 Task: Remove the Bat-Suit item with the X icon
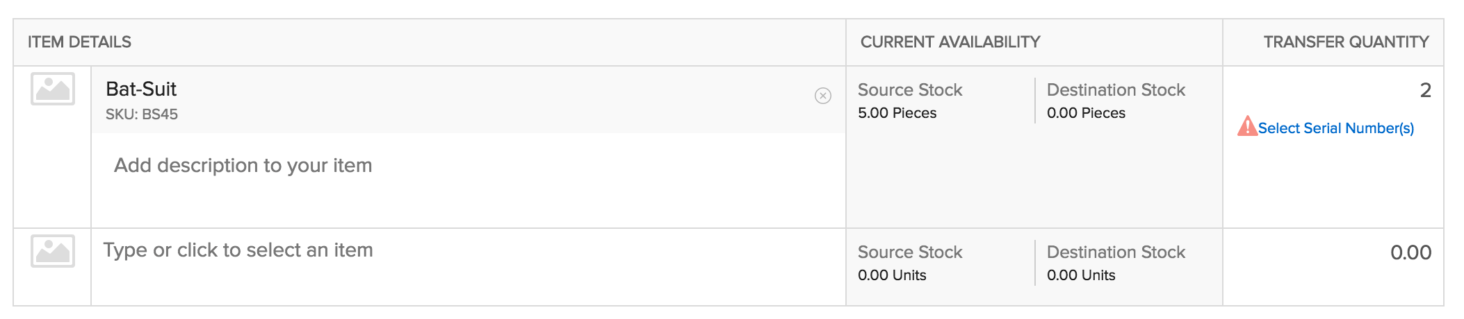[823, 96]
